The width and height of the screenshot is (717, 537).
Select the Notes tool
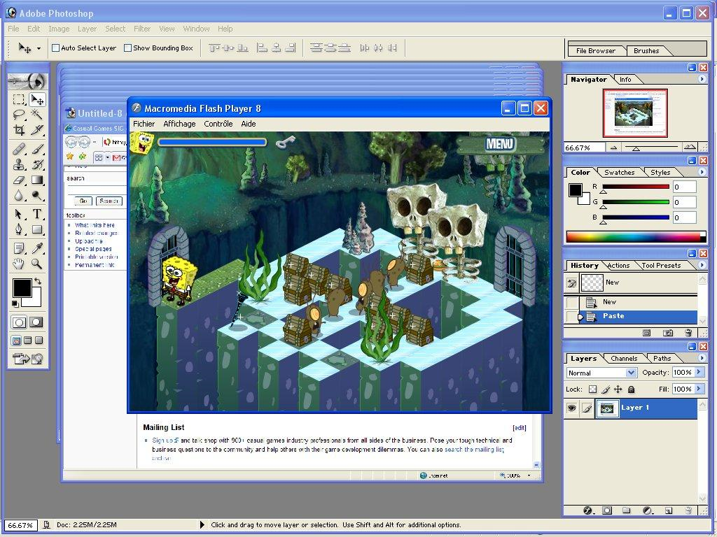point(19,248)
